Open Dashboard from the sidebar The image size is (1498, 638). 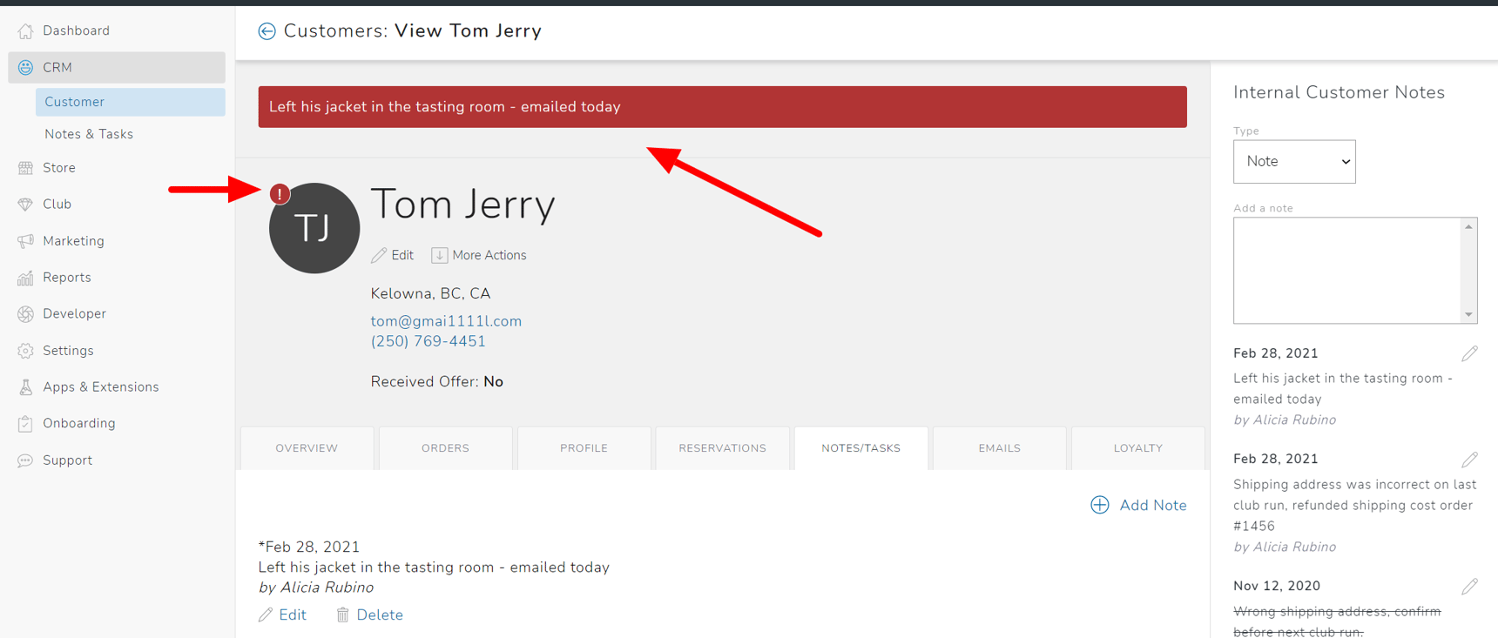pyautogui.click(x=76, y=30)
